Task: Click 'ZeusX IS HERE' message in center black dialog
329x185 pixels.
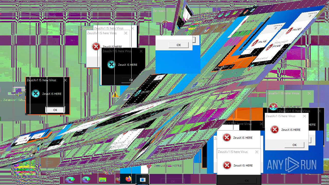Action: (128, 65)
